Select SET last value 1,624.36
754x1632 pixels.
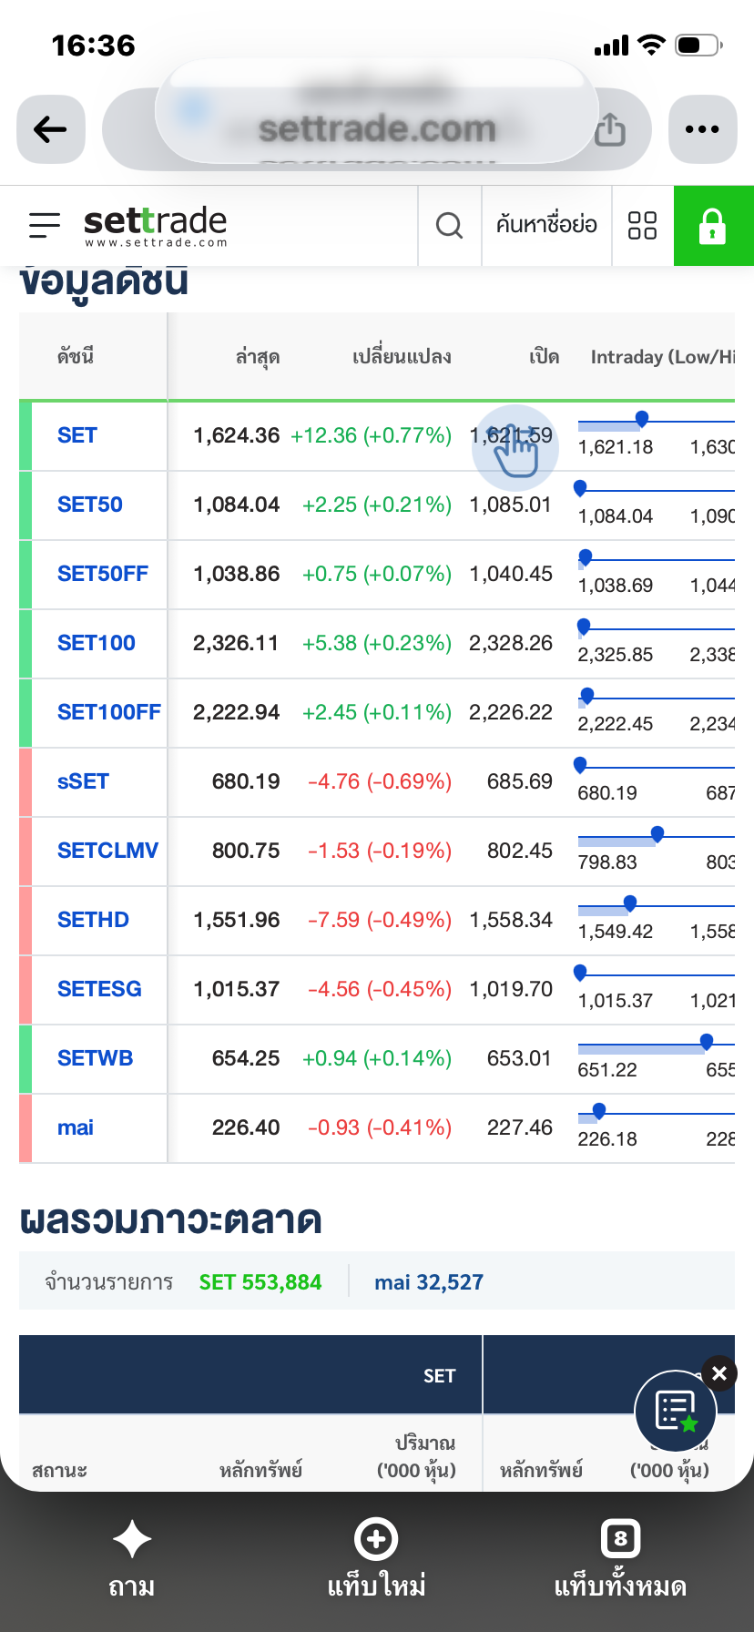(236, 435)
